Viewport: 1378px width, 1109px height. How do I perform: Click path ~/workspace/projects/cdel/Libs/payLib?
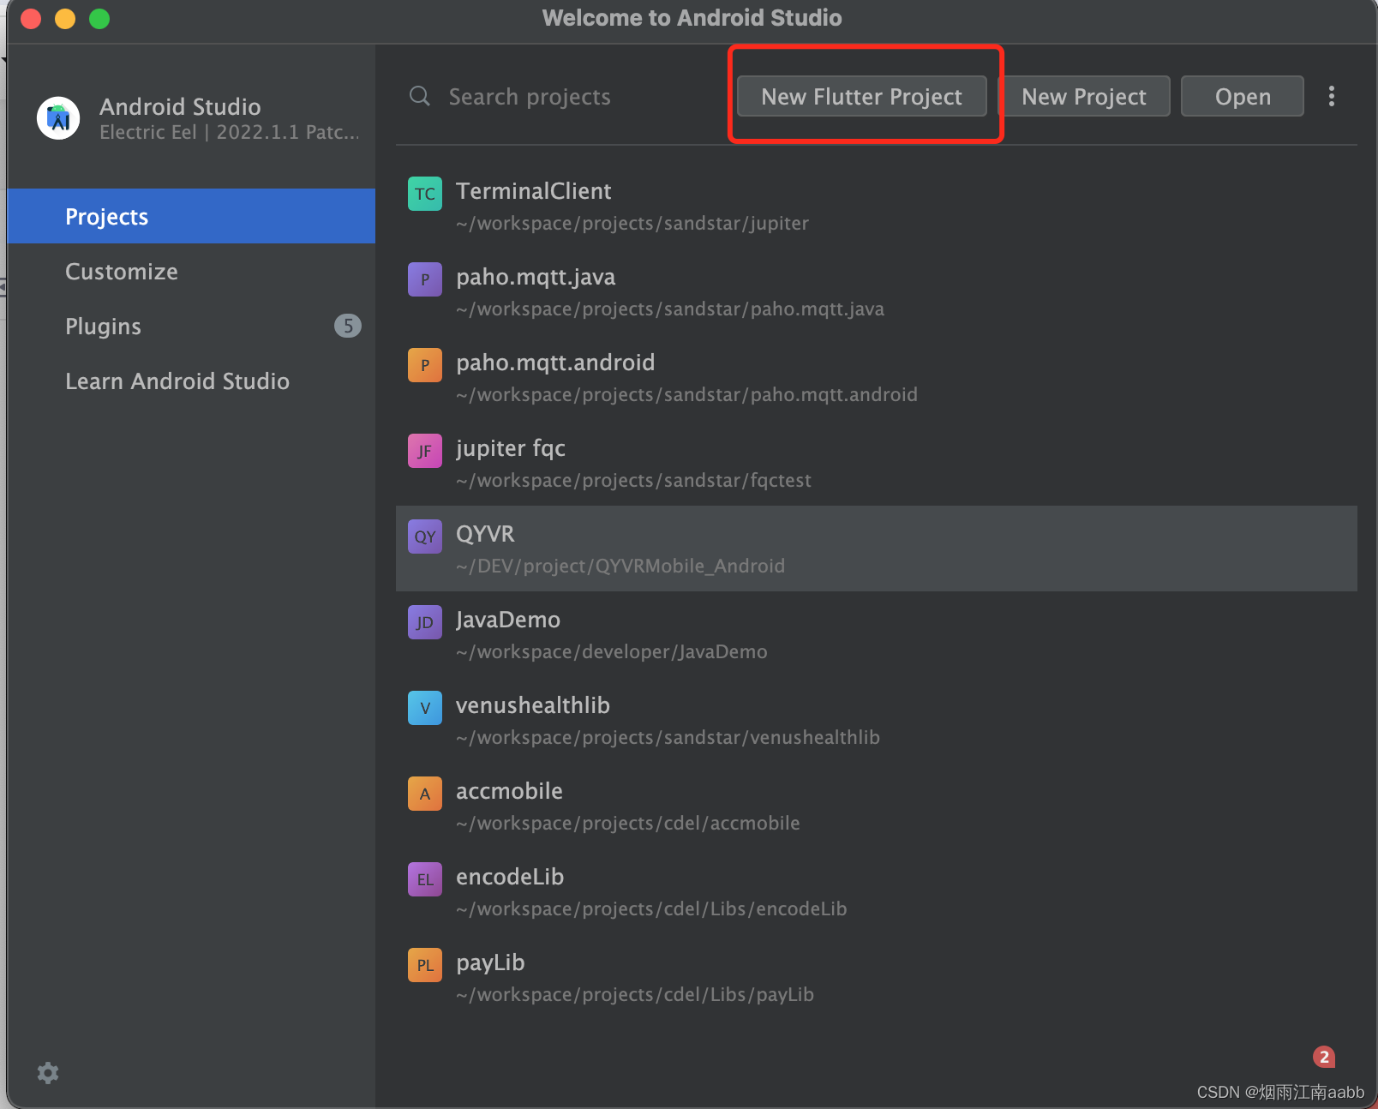point(635,994)
